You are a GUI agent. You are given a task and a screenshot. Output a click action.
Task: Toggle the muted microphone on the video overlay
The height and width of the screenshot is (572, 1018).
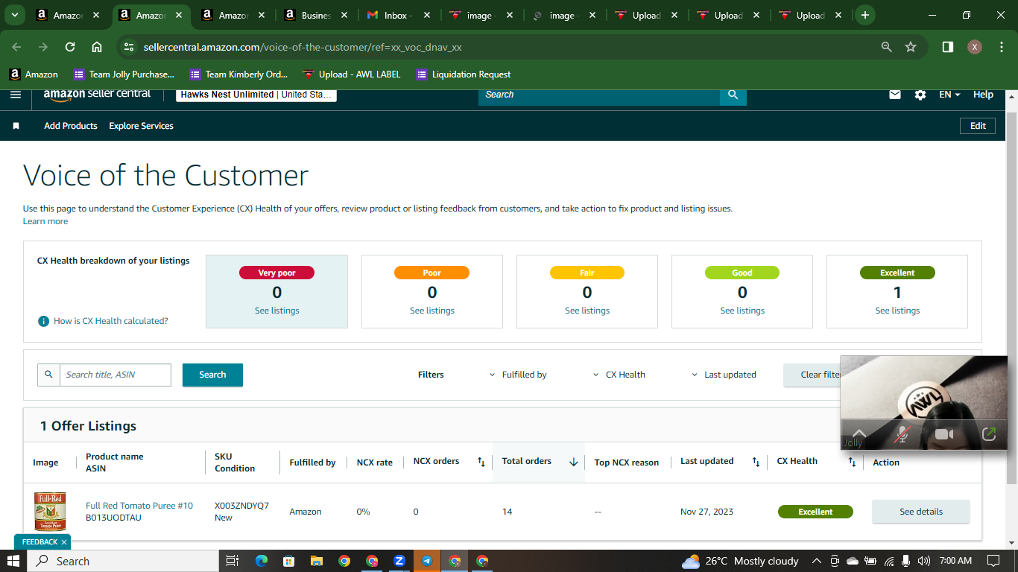pos(902,434)
